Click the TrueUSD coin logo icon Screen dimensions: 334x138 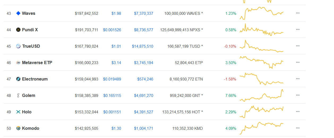coord(18,46)
